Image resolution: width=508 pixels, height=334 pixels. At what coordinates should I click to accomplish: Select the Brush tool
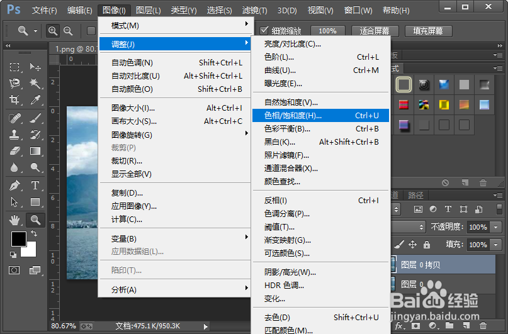[35, 118]
